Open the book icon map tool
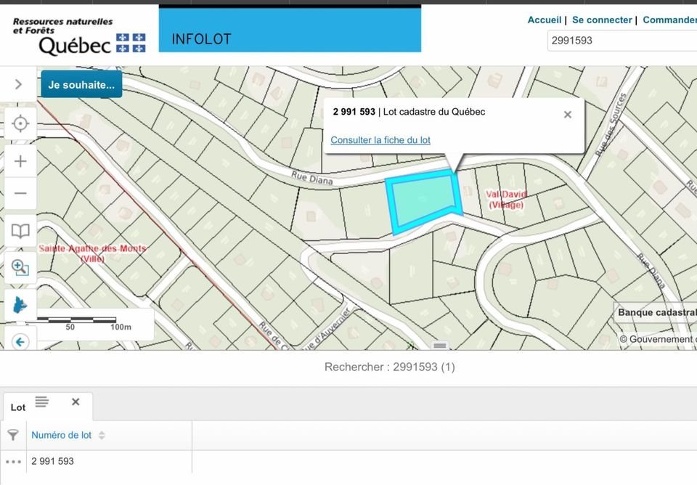Screen dimensions: 697x485 [x=20, y=232]
